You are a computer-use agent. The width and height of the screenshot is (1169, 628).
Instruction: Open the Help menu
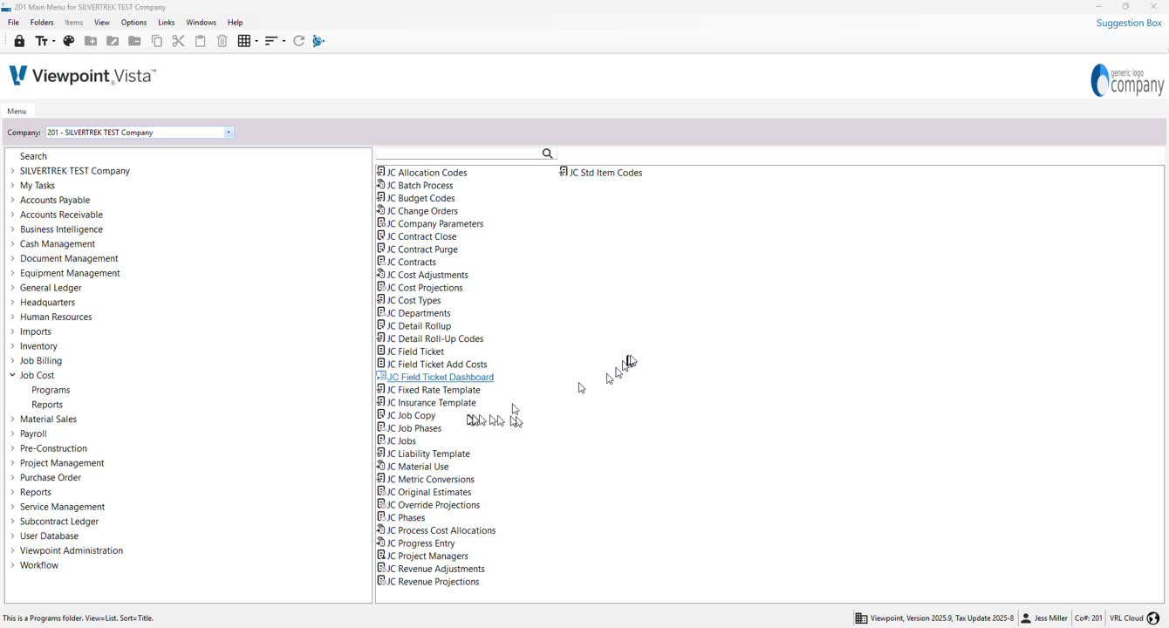pos(236,23)
